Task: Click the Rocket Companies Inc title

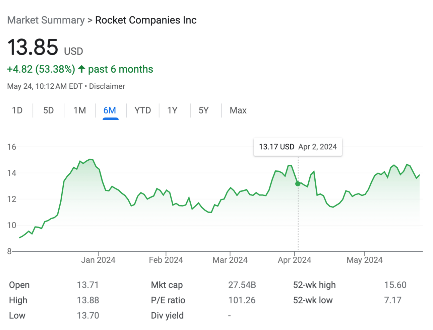Action: click(146, 20)
